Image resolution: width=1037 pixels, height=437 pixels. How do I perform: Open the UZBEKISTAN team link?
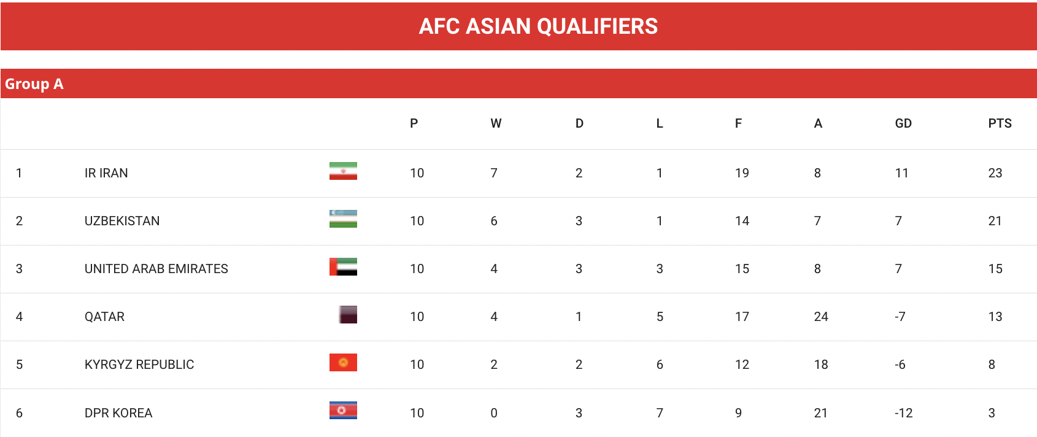(122, 221)
